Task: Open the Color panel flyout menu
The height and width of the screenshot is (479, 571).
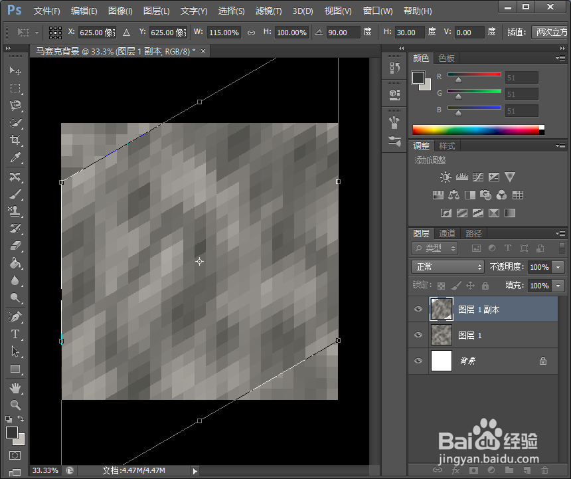Action: point(560,58)
